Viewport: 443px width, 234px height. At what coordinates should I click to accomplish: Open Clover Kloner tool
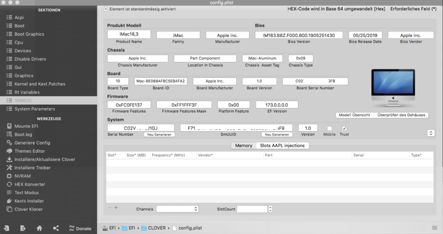pyautogui.click(x=48, y=209)
